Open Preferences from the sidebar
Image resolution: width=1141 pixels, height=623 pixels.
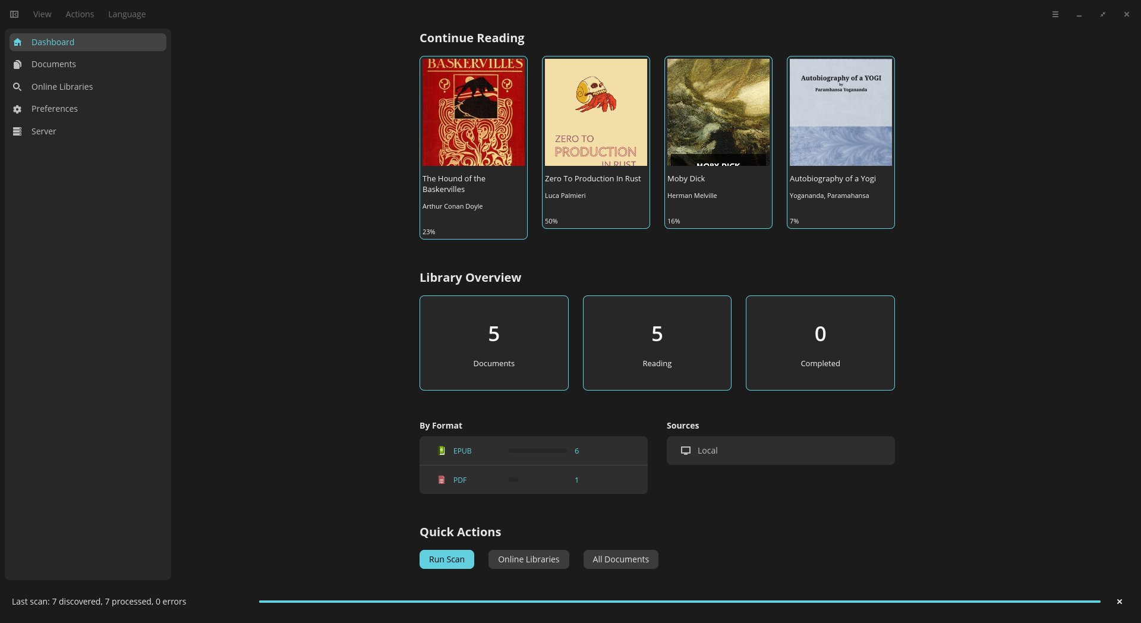tap(88, 109)
